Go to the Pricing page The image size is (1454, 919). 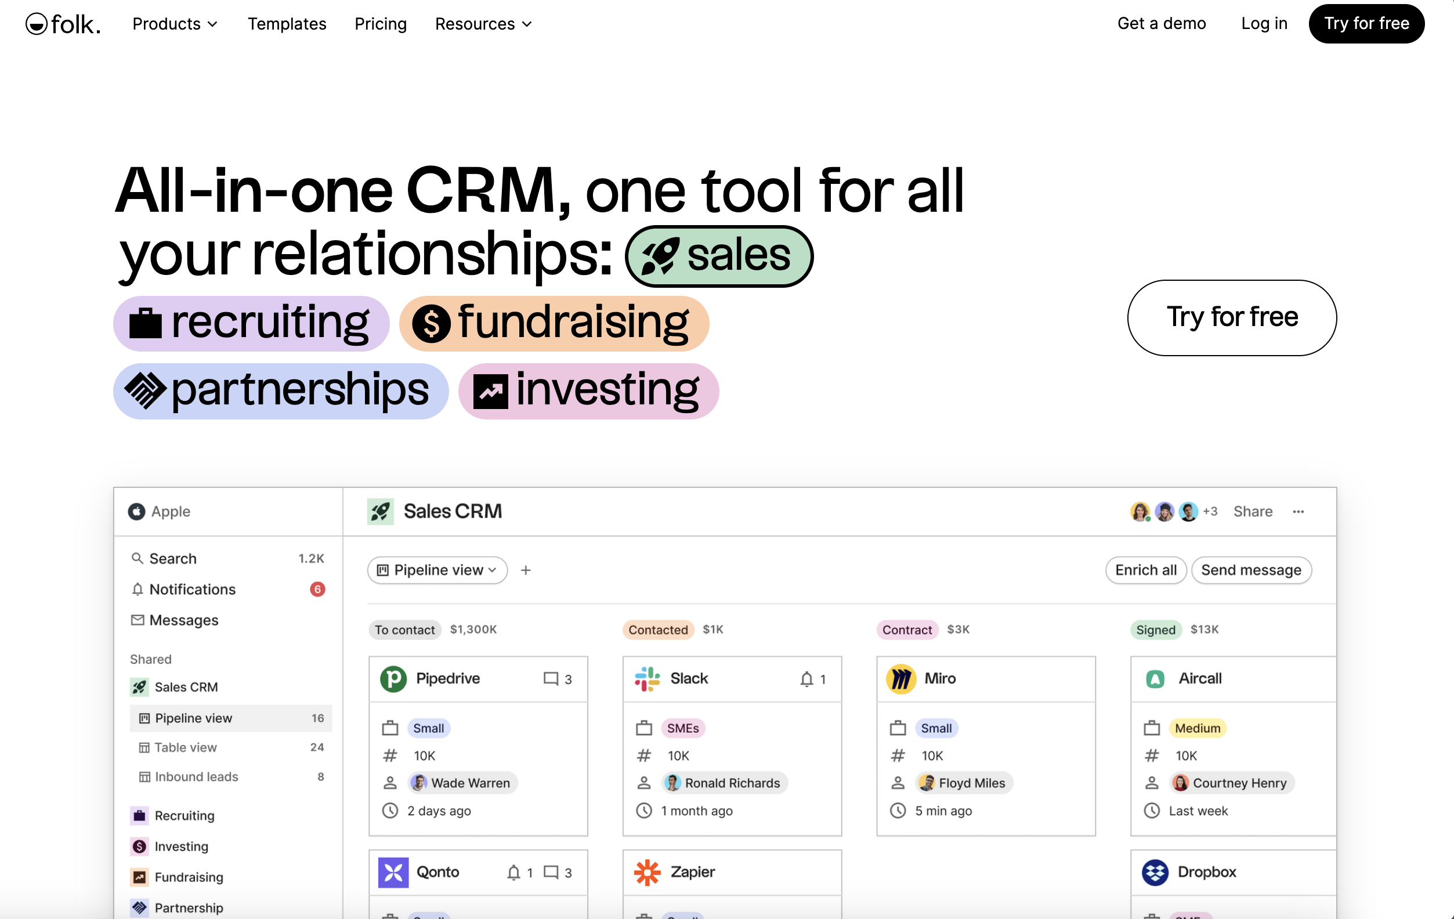coord(381,24)
